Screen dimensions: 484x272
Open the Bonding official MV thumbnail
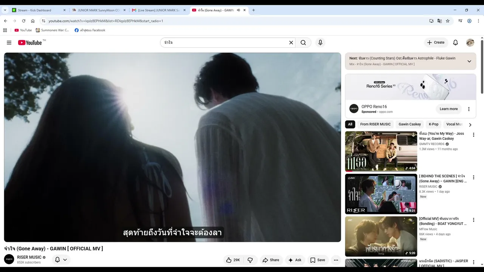(x=381, y=236)
